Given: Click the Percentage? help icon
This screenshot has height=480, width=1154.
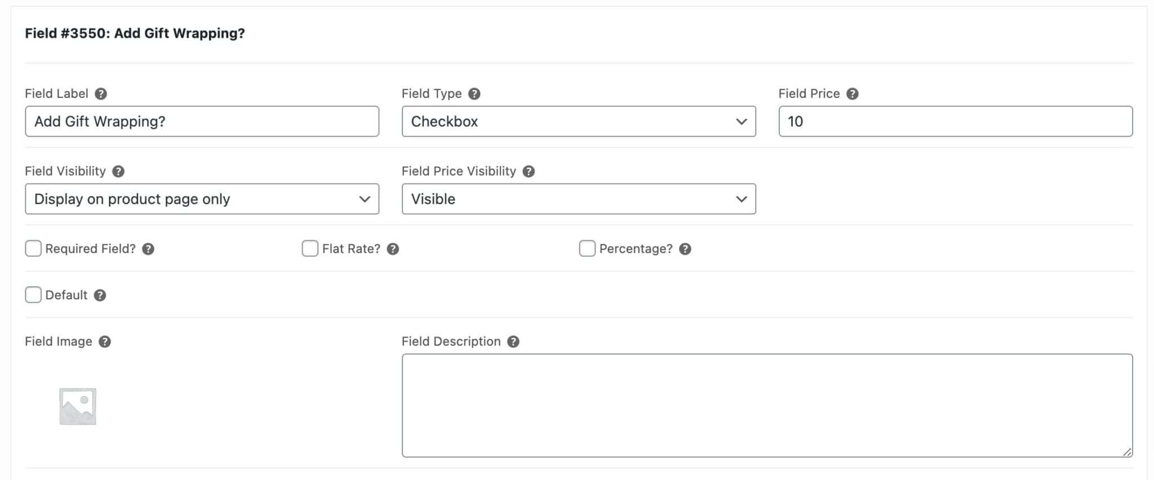Looking at the screenshot, I should point(685,249).
